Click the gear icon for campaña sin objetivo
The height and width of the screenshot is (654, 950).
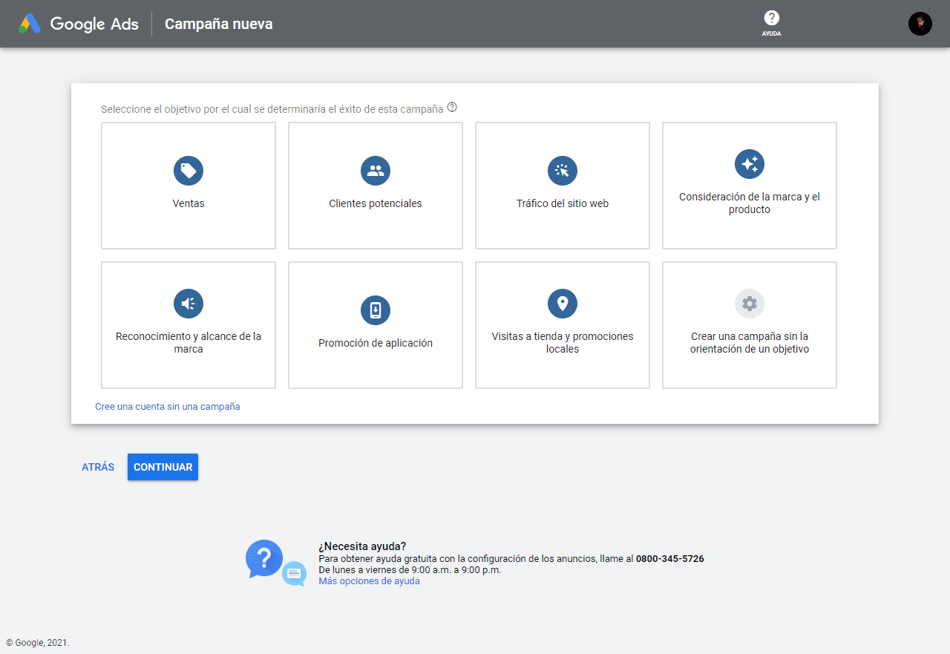pos(749,303)
